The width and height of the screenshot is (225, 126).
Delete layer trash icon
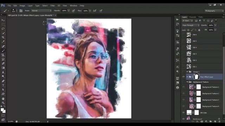point(219,121)
